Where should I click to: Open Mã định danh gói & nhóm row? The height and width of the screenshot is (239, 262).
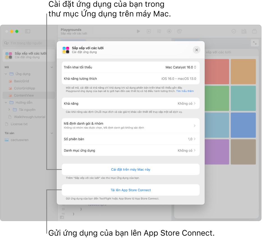pyautogui.click(x=131, y=126)
